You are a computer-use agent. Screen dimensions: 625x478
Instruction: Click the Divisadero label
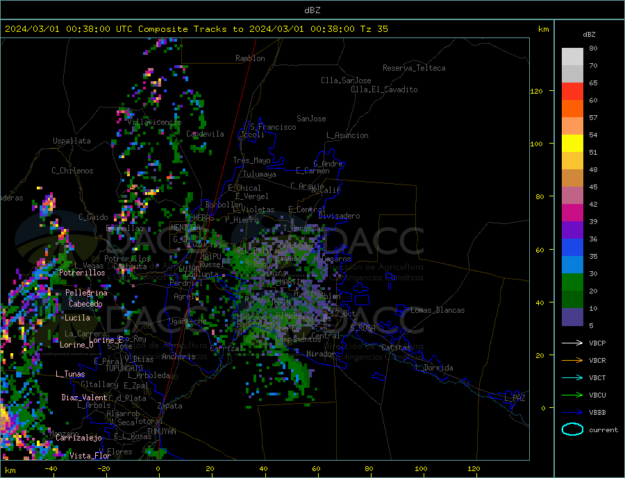[x=339, y=216]
